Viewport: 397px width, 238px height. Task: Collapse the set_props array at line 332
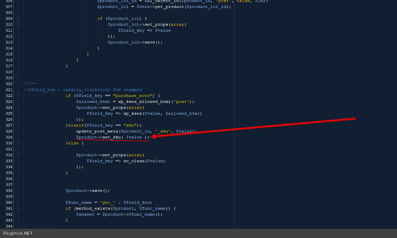(18, 155)
